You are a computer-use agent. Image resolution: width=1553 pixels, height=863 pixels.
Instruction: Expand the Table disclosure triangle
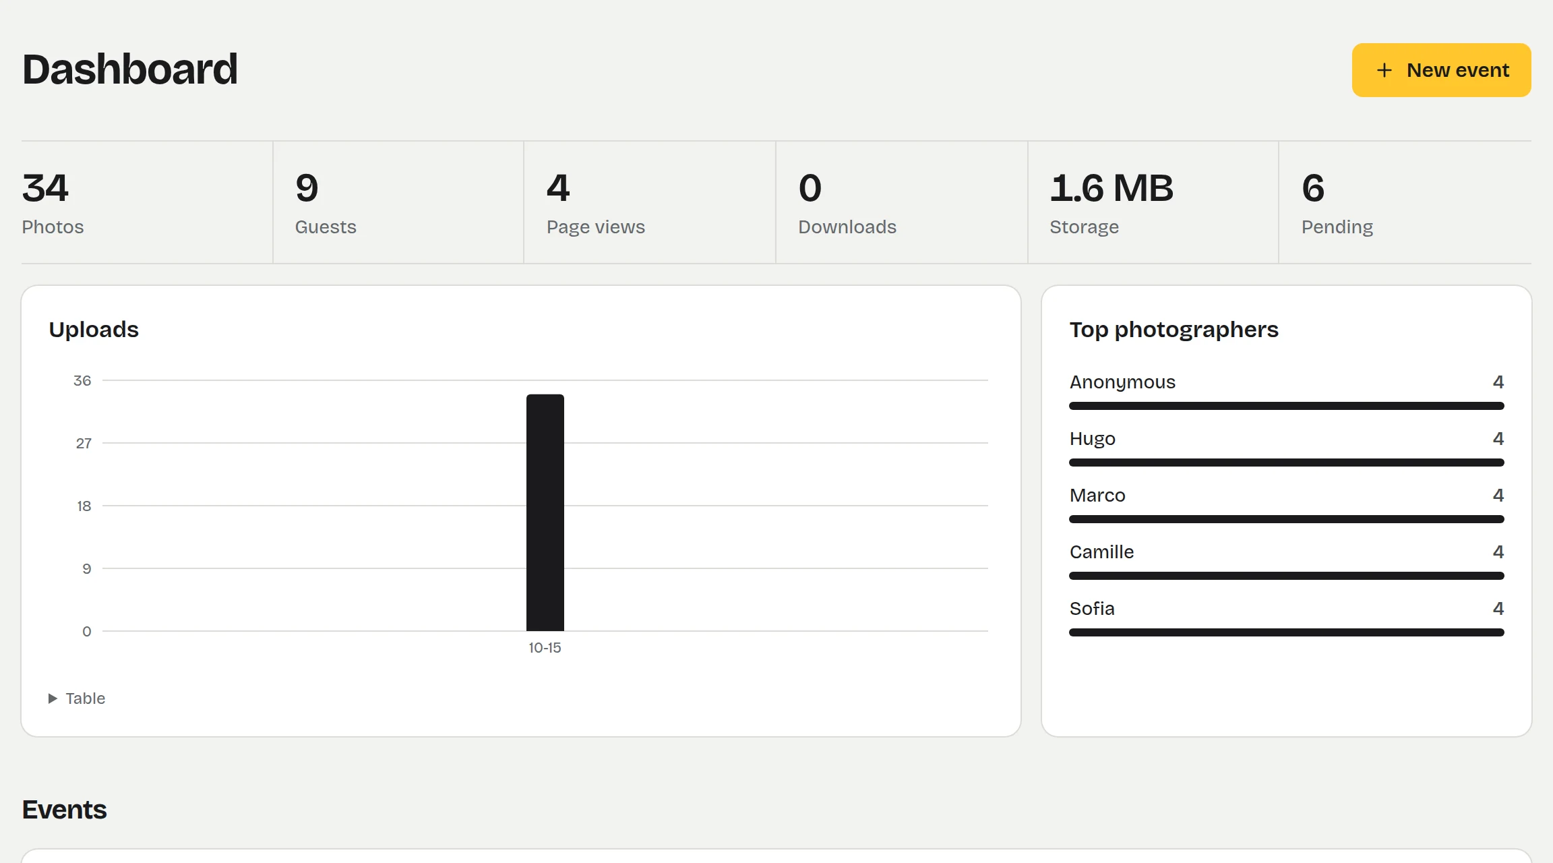point(53,698)
